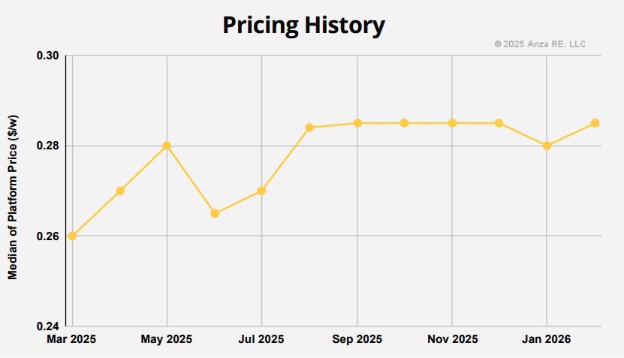Click the July 2025 data point

click(x=261, y=191)
